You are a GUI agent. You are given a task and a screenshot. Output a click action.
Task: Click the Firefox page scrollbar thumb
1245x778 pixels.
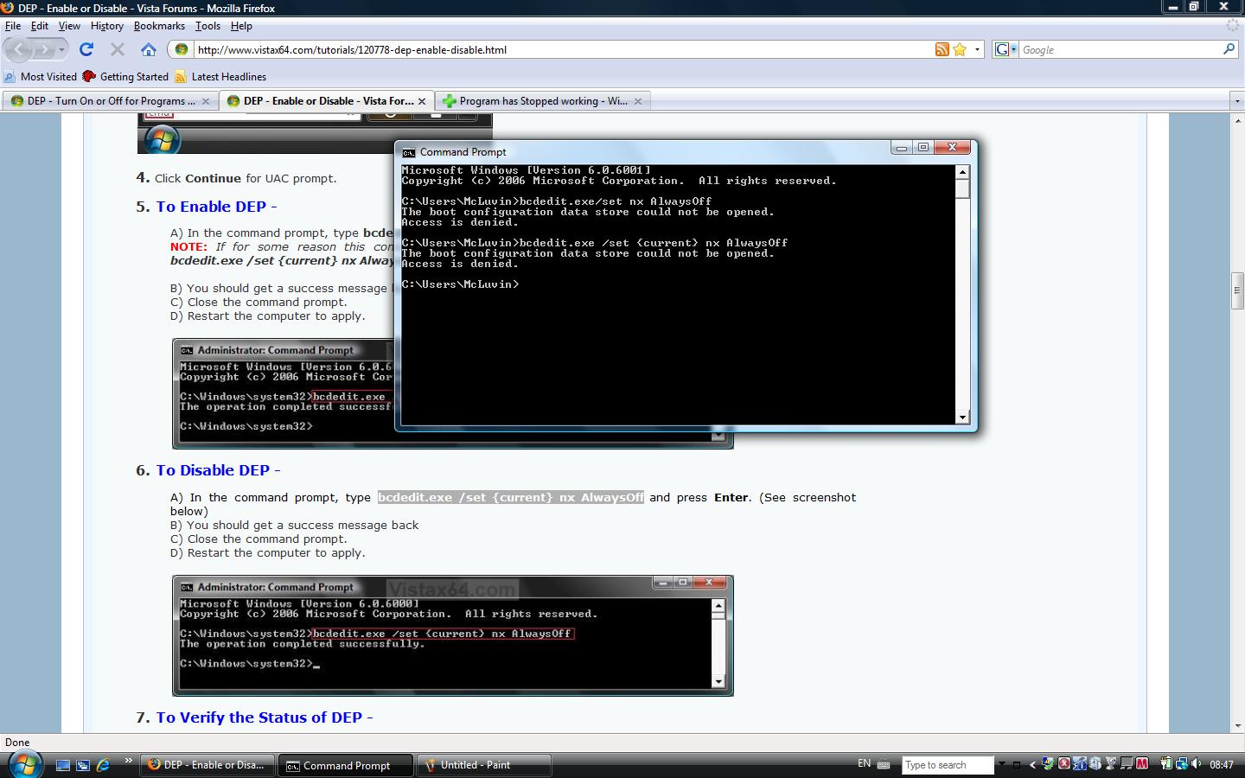point(1237,290)
